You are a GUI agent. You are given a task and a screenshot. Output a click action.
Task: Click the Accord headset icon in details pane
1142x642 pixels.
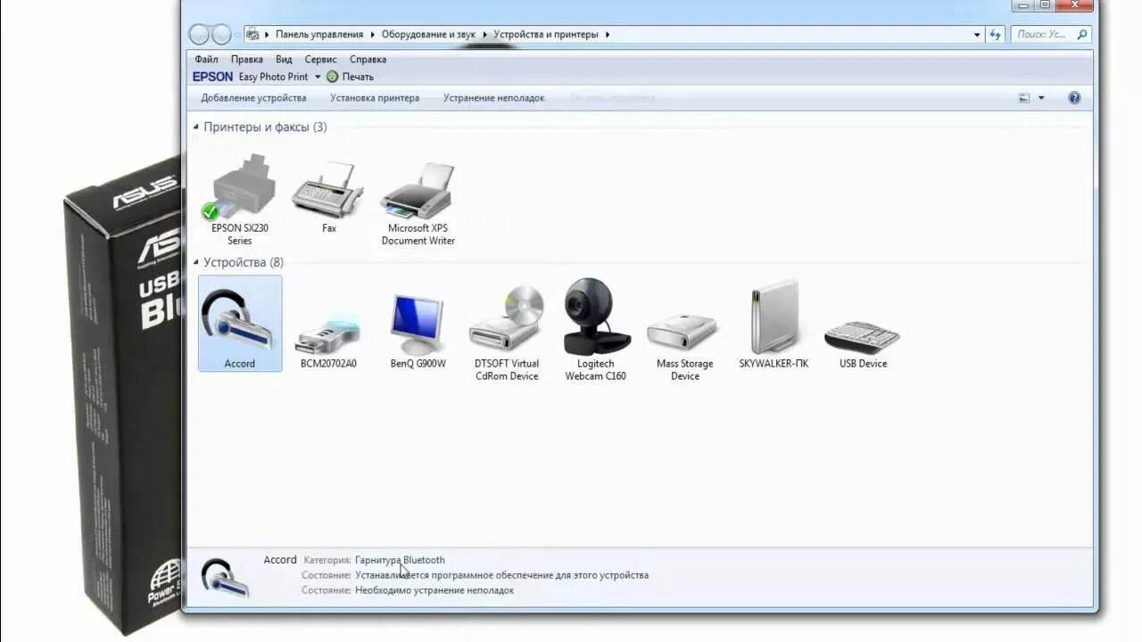point(224,577)
